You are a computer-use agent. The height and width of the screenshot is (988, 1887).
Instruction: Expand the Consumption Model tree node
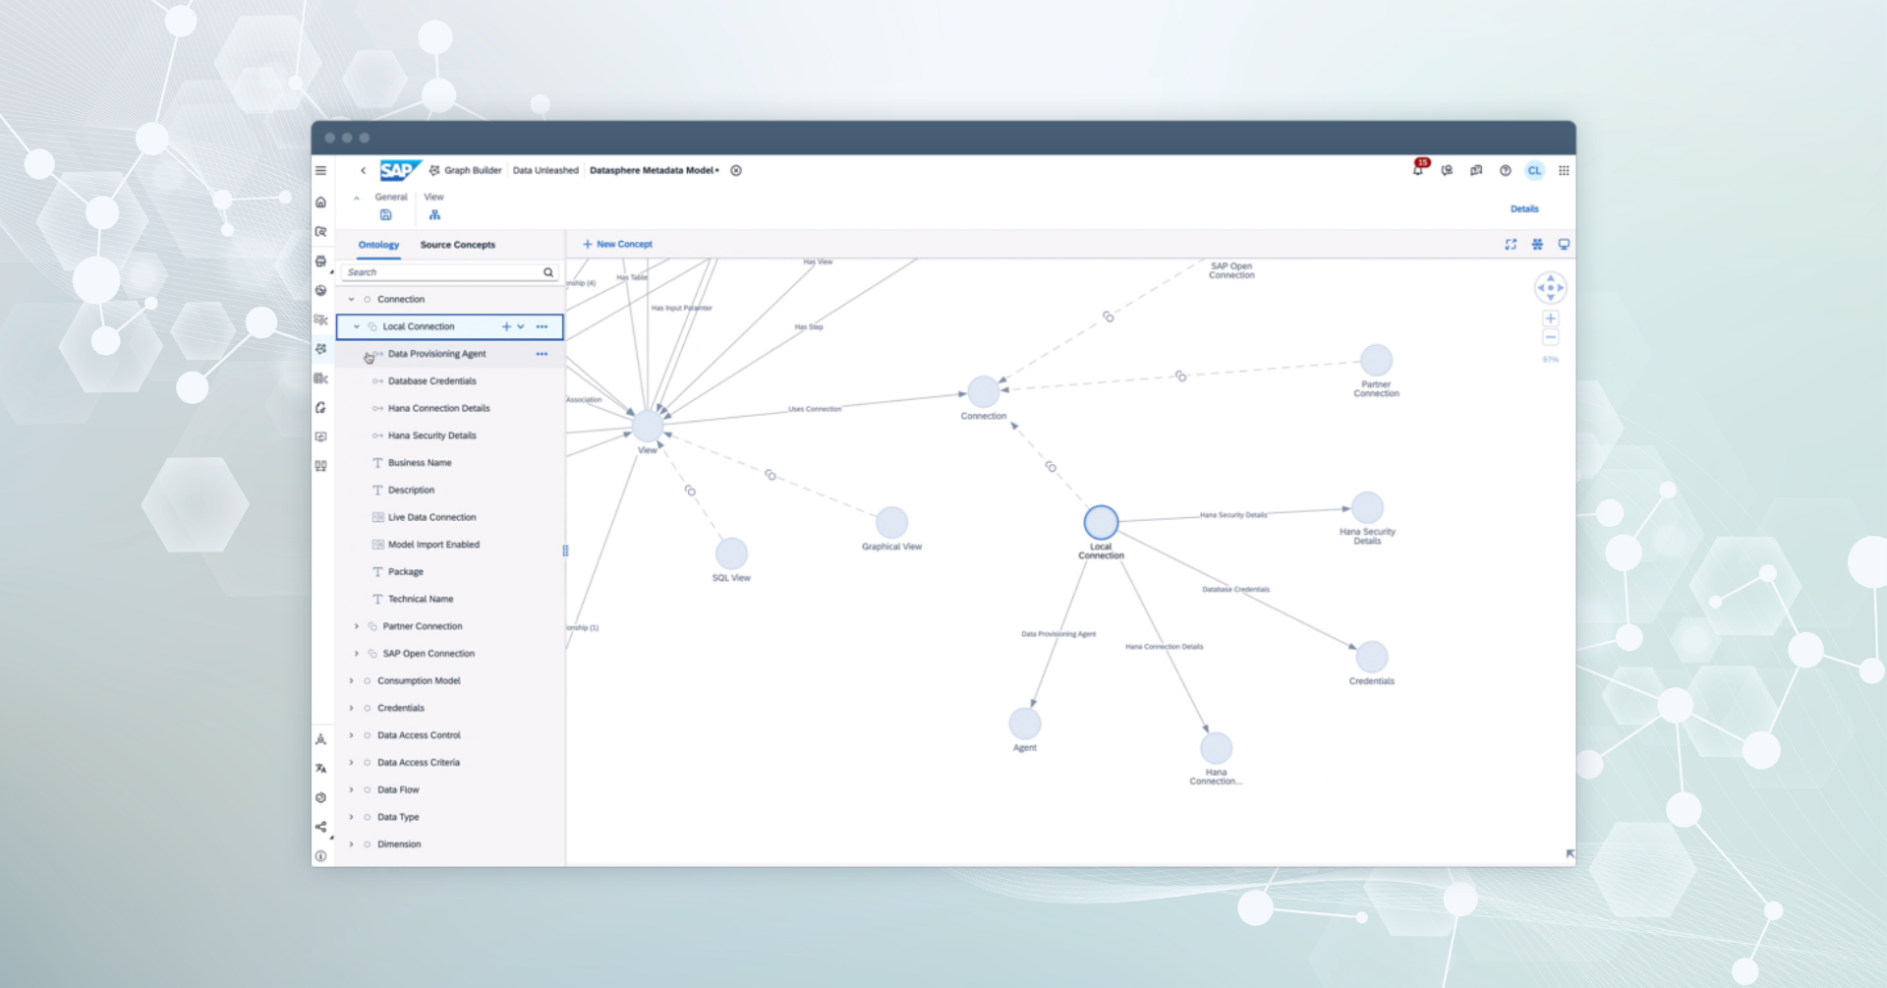351,681
